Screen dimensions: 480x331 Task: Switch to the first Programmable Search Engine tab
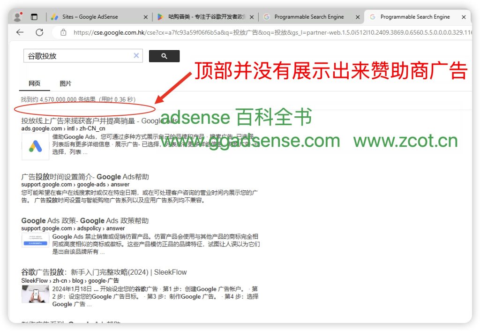[310, 17]
